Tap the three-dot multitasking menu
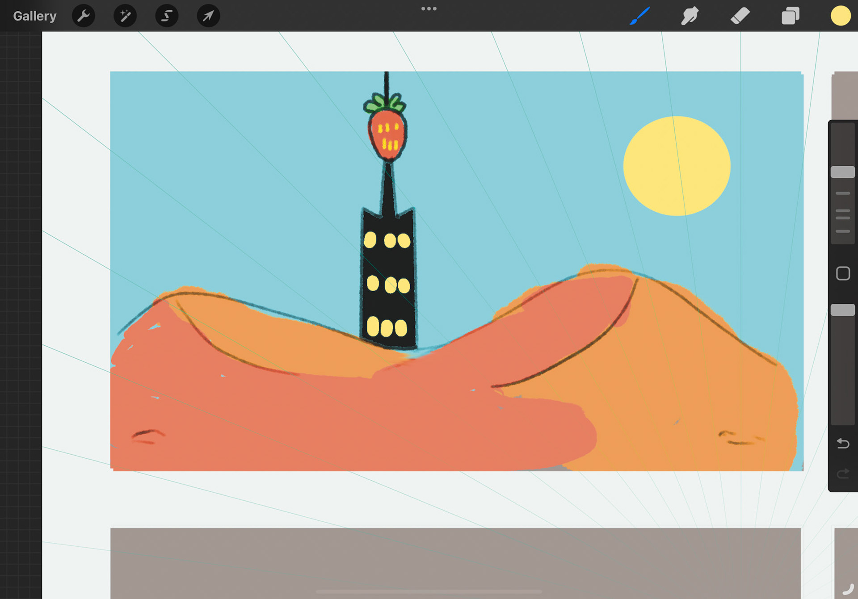Image resolution: width=858 pixels, height=599 pixels. (429, 8)
